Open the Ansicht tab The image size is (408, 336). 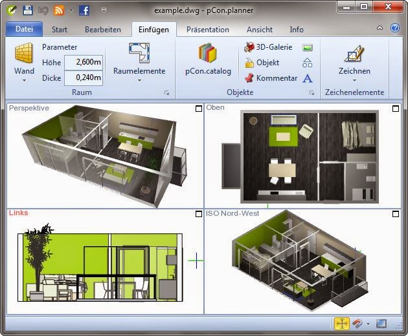260,30
